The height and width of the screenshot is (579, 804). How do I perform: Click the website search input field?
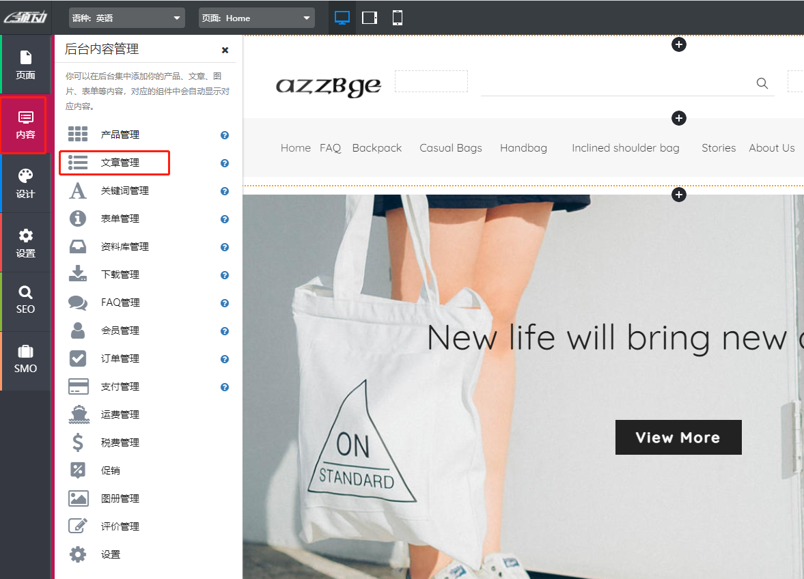coord(615,83)
